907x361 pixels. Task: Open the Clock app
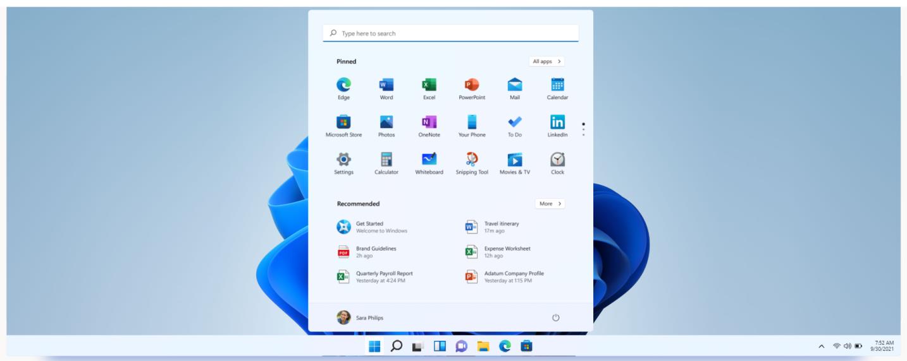pos(557,163)
